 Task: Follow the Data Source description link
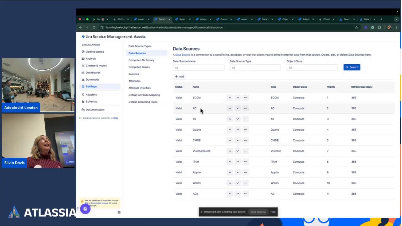tap(183, 55)
